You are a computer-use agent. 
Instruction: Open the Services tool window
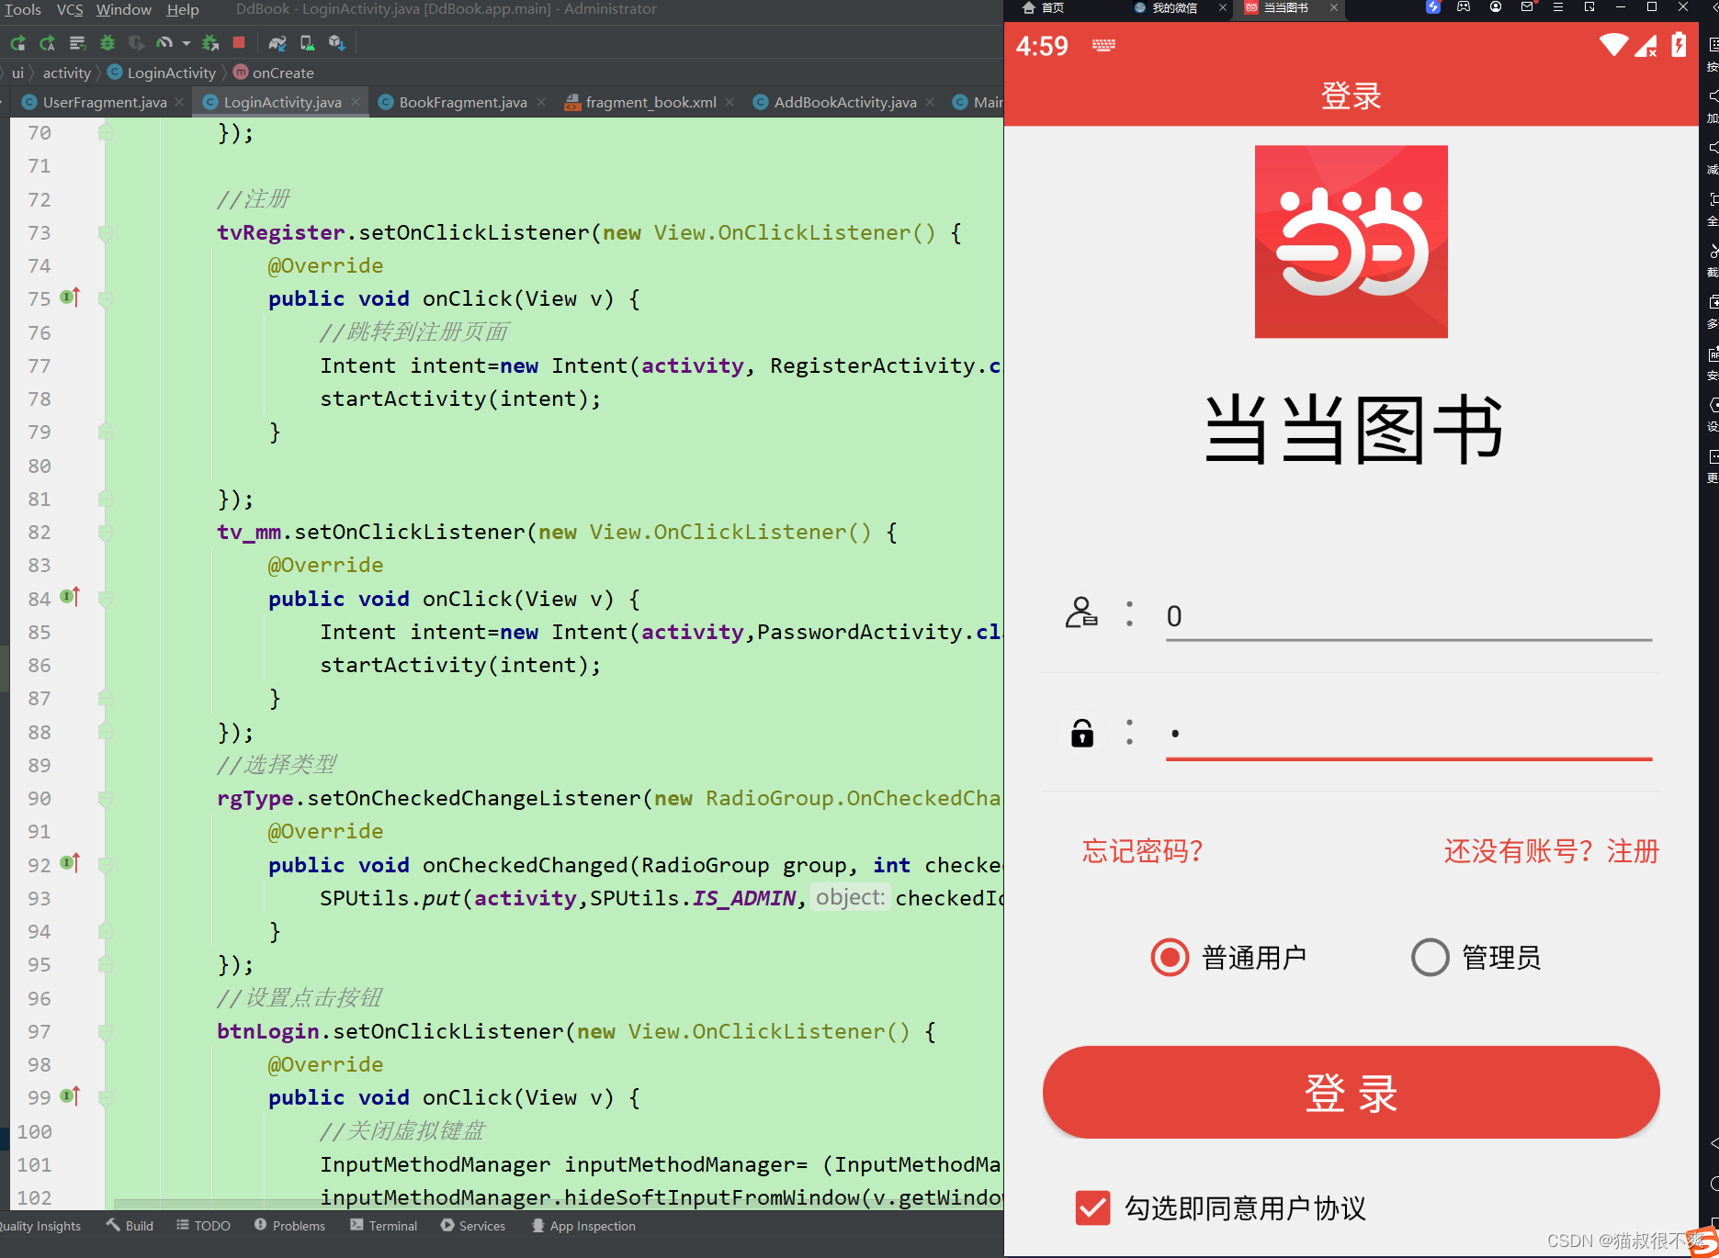[x=472, y=1226]
